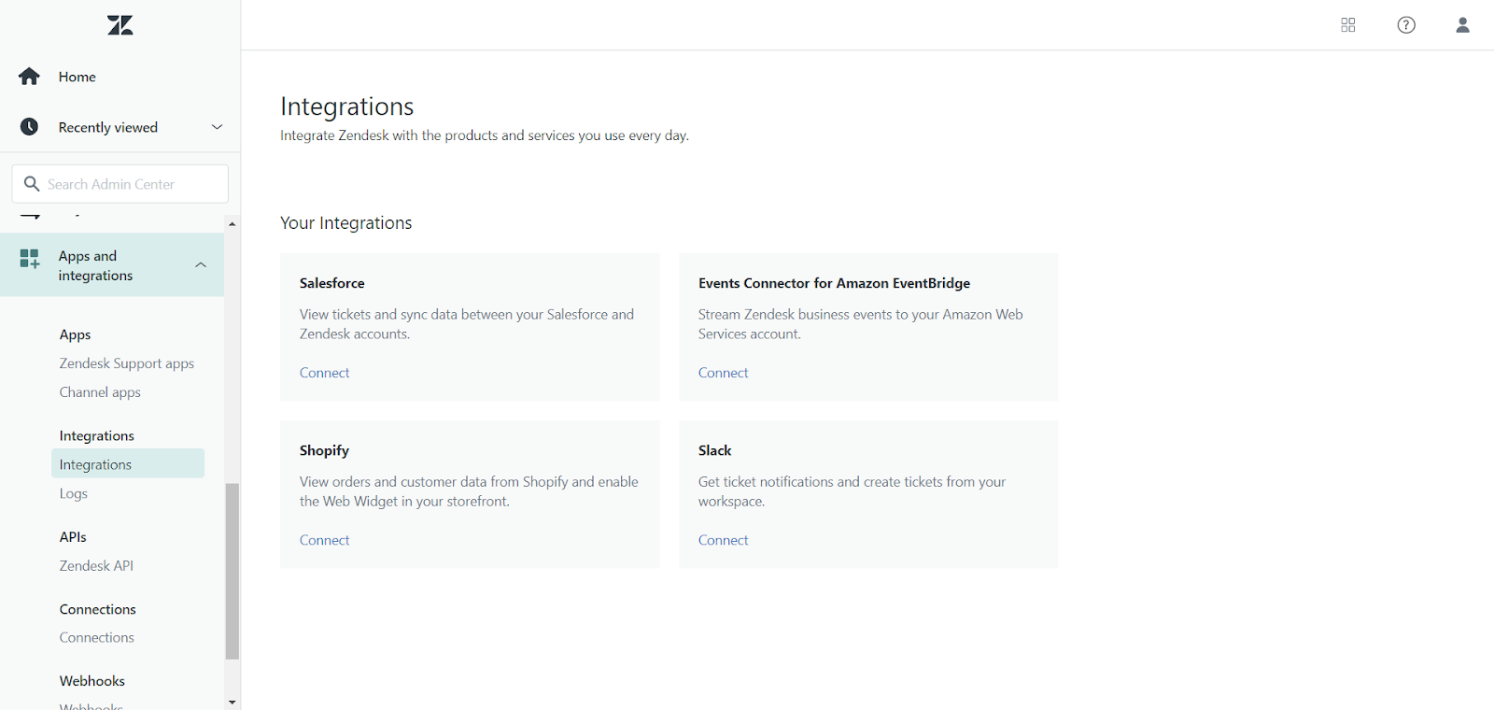The height and width of the screenshot is (710, 1494).
Task: Open the user profile icon
Action: coord(1462,25)
